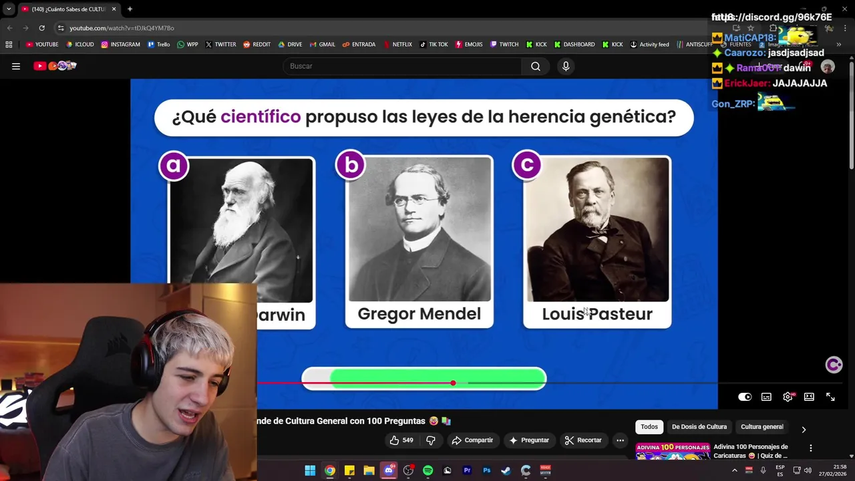Open Photoshop from the taskbar
The height and width of the screenshot is (481, 855).
[486, 470]
